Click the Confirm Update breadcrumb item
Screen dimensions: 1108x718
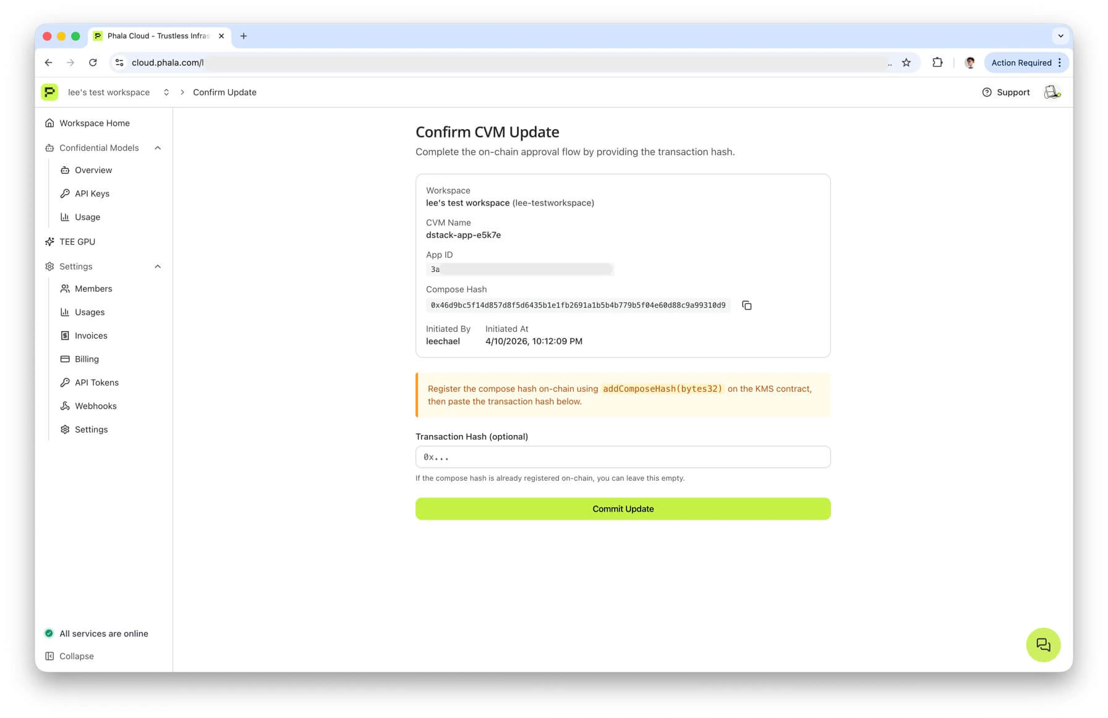pos(224,92)
